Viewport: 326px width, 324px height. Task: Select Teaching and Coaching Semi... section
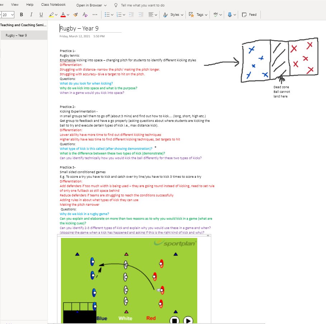[x=23, y=25]
